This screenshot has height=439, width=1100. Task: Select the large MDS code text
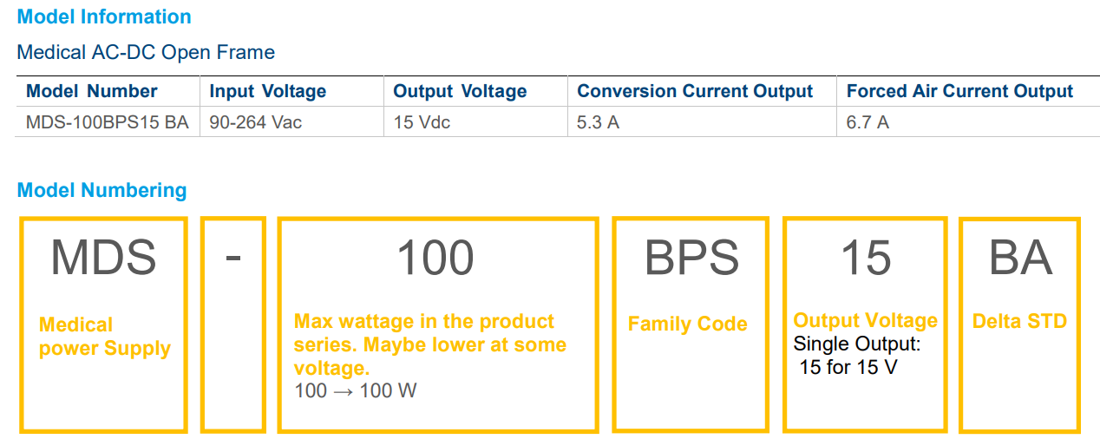pos(103,258)
